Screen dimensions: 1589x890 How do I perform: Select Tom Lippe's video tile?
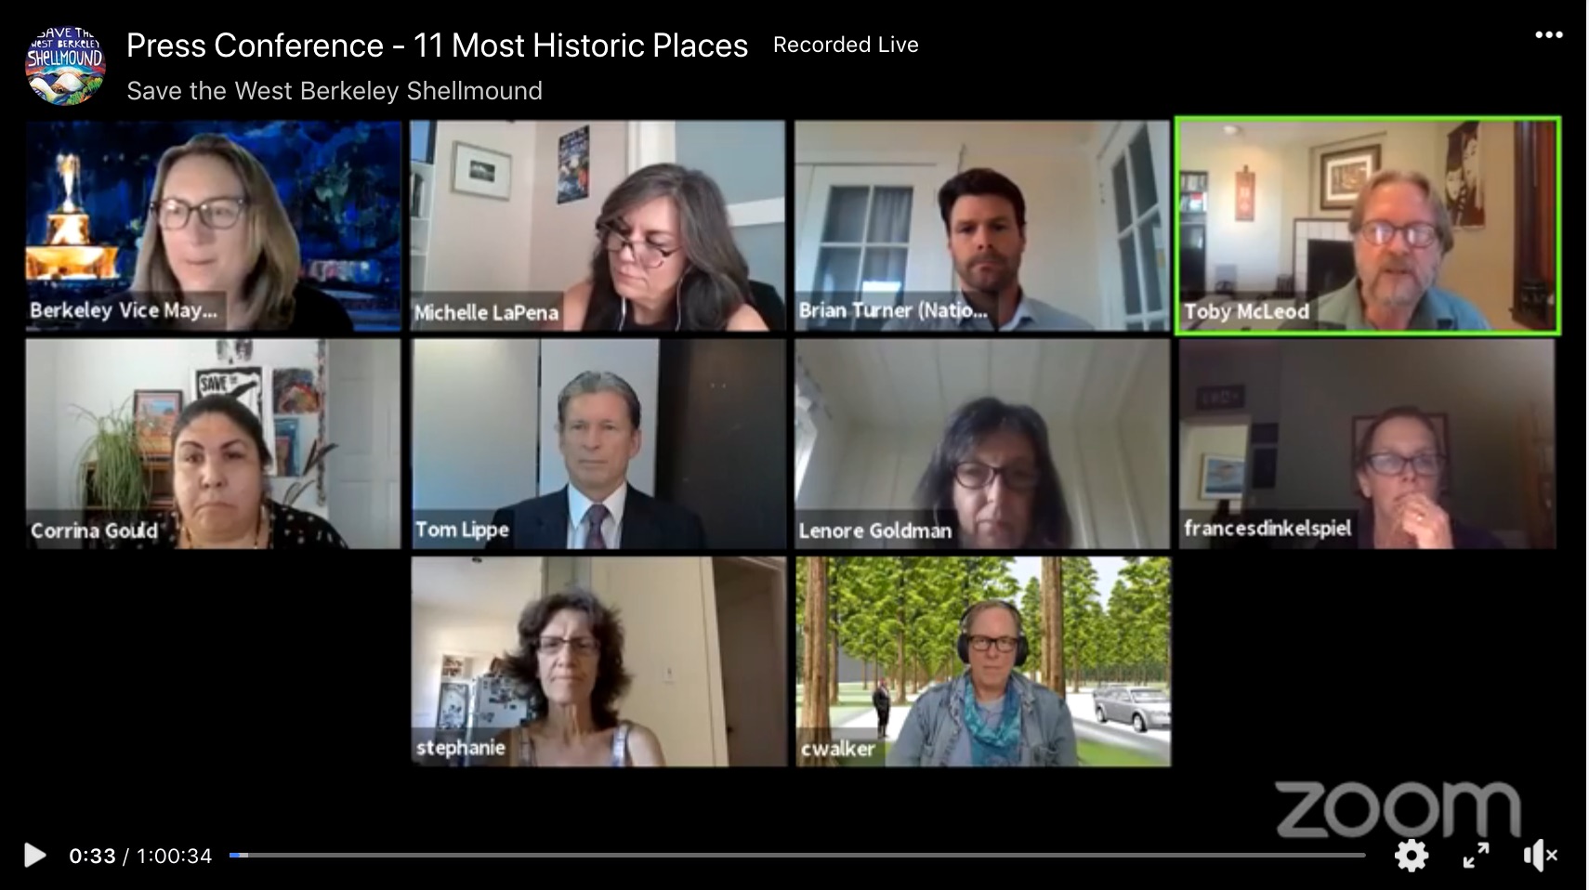click(x=598, y=444)
